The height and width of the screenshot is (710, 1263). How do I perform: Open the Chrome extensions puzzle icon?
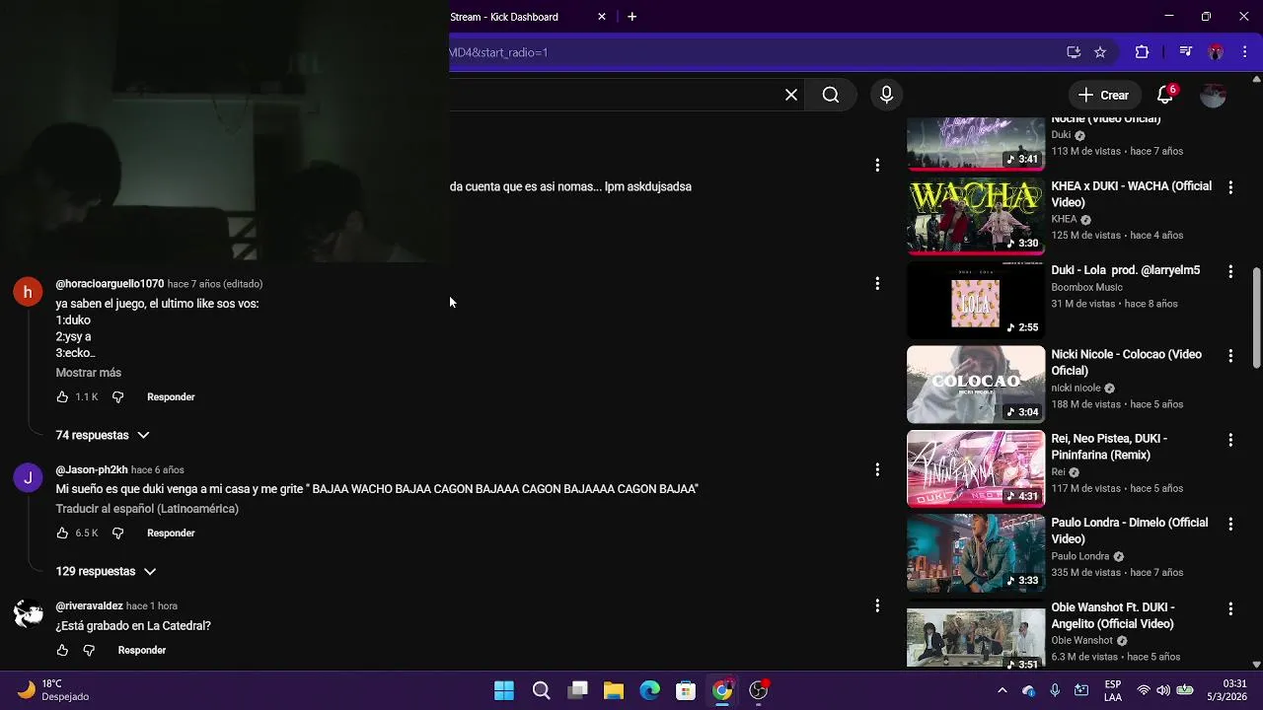click(1142, 52)
